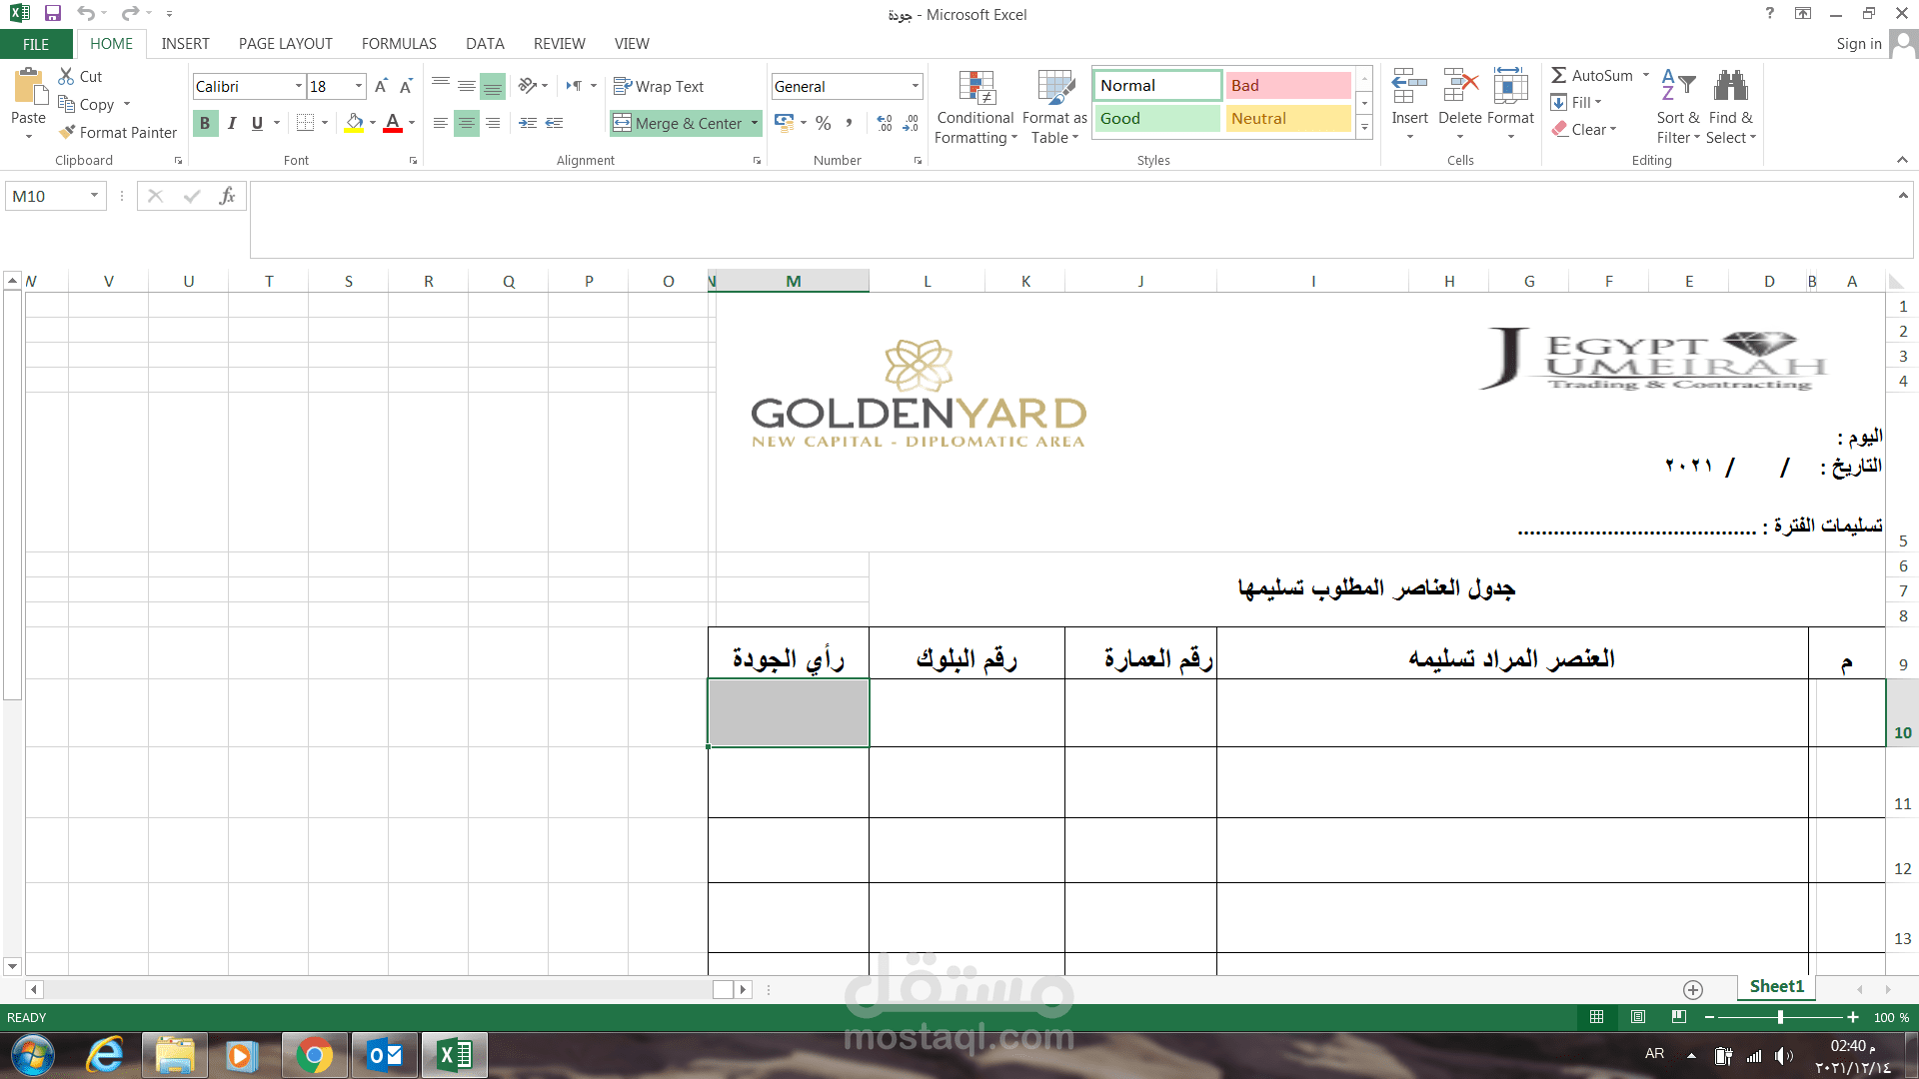The height and width of the screenshot is (1079, 1919).
Task: Click the Sign in link
Action: coord(1858,44)
